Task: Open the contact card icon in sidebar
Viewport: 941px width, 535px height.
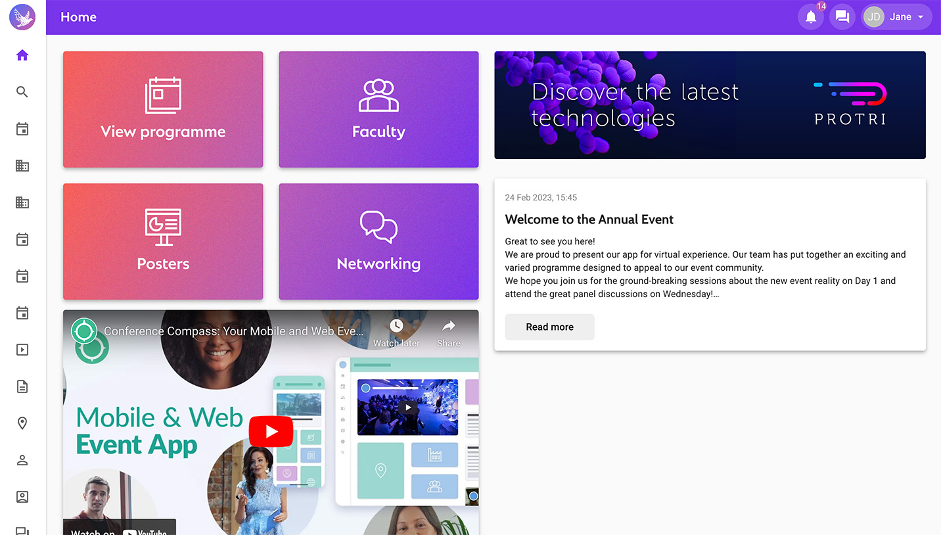Action: pos(22,497)
